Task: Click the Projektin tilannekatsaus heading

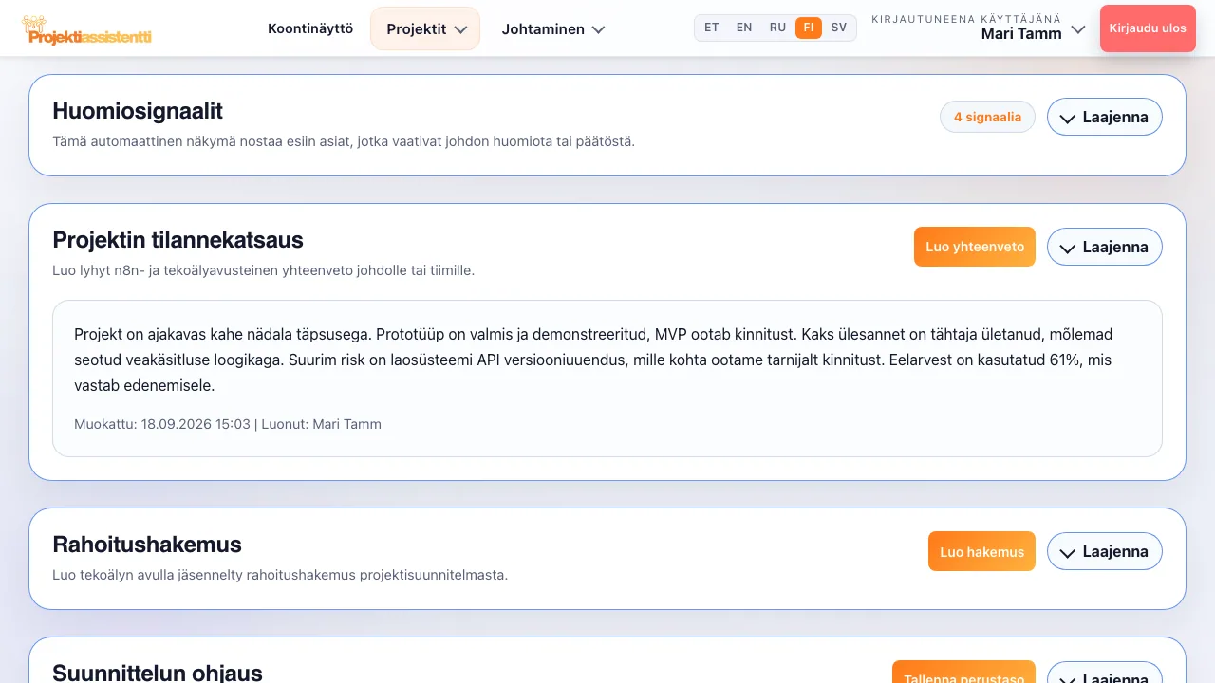Action: click(x=178, y=240)
